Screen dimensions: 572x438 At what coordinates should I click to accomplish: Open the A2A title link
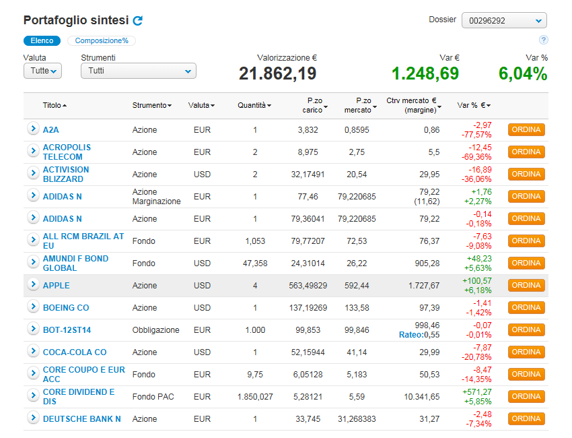click(50, 130)
